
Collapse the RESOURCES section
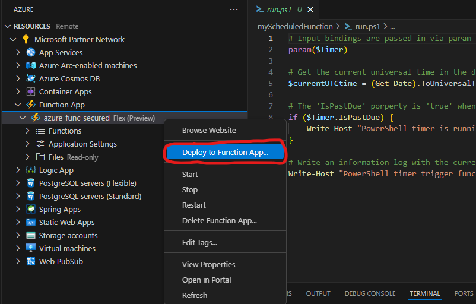(8, 26)
